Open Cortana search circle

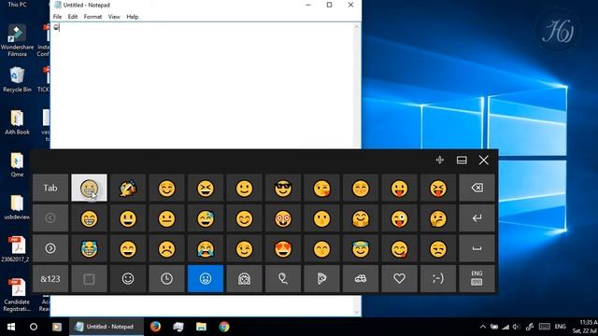34,327
